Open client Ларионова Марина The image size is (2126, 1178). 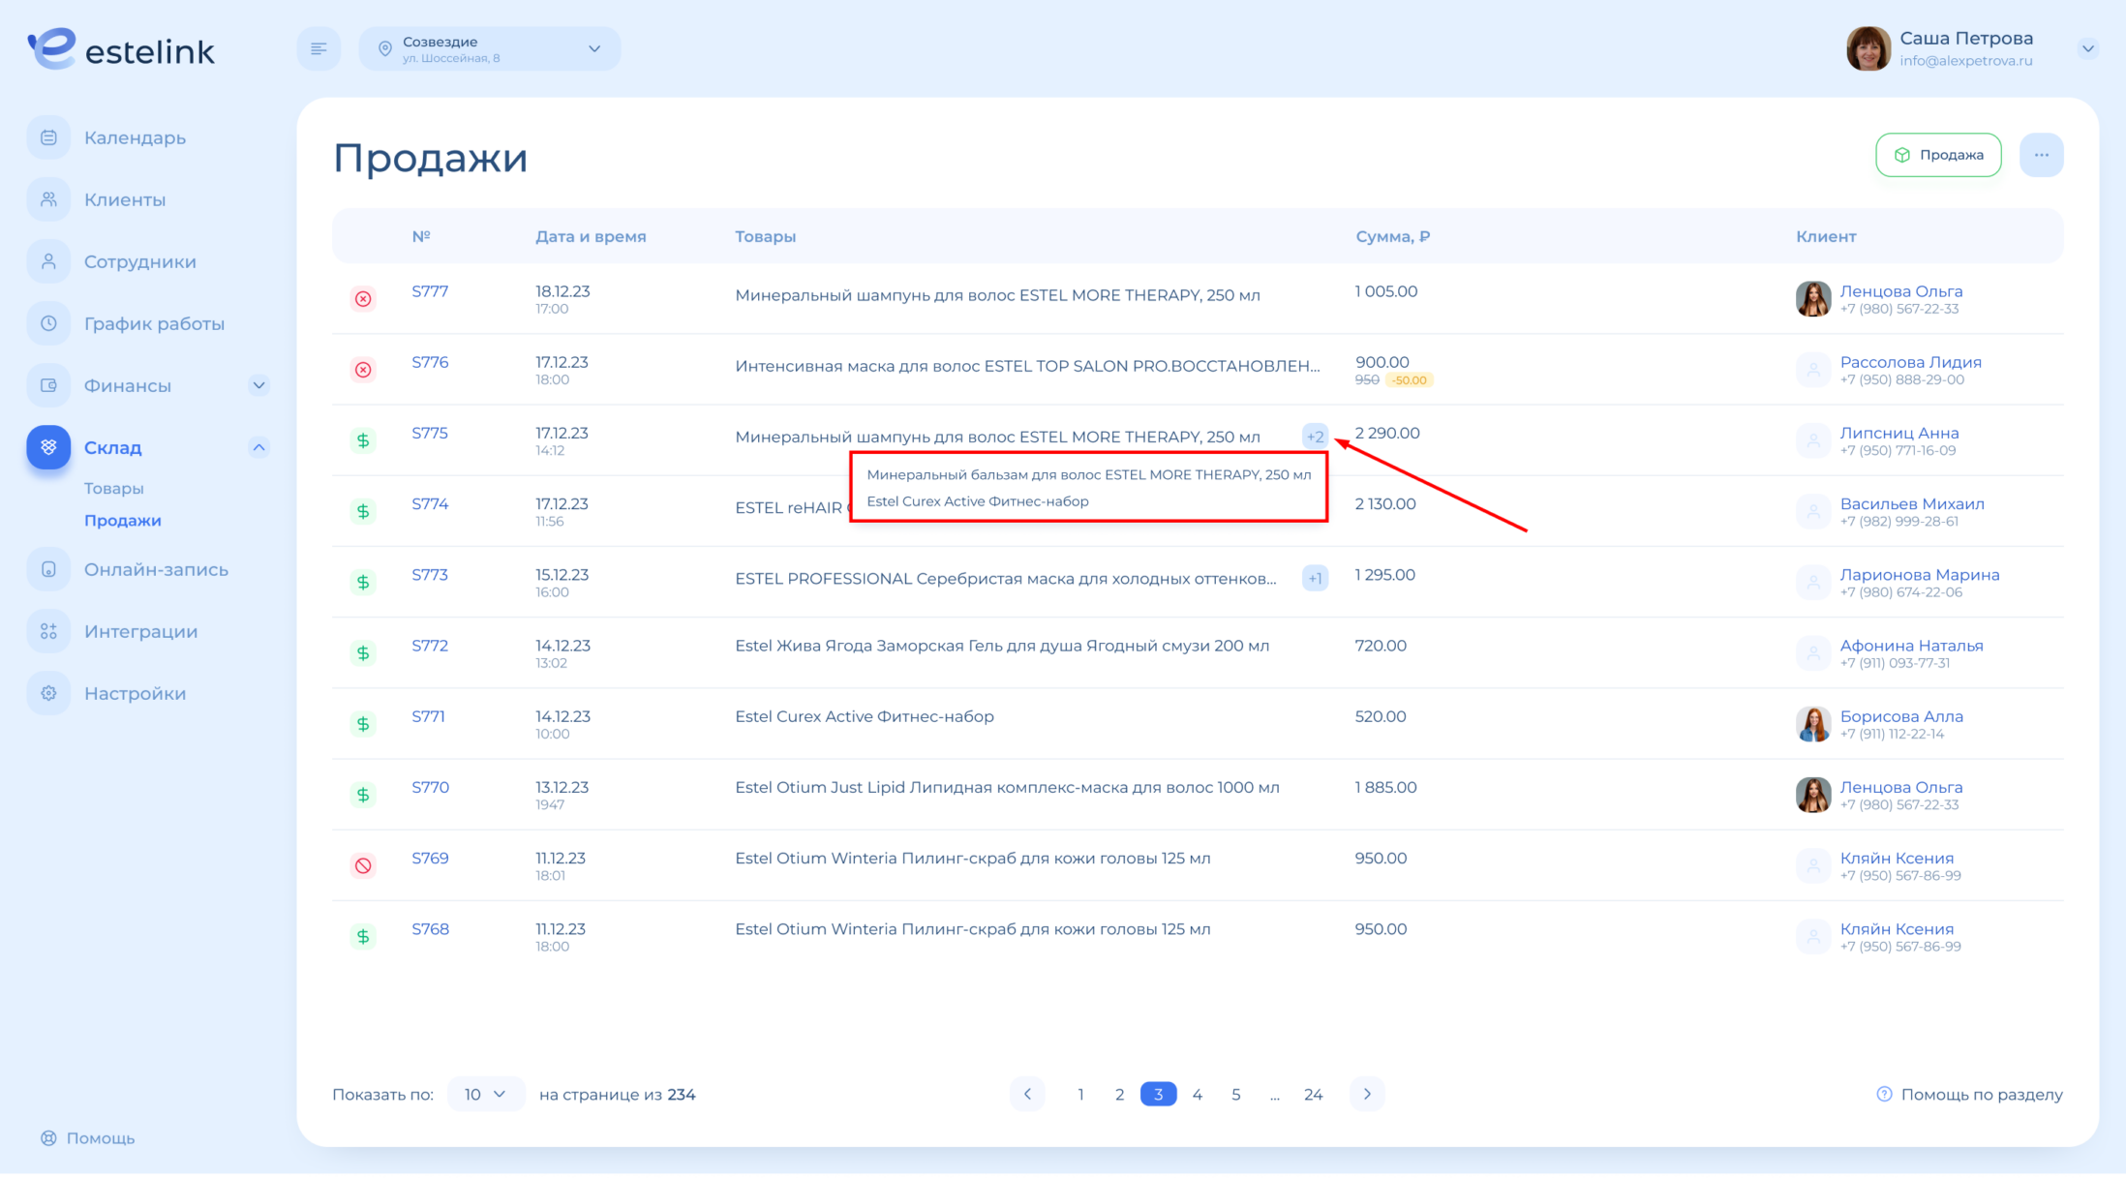[x=1920, y=575]
